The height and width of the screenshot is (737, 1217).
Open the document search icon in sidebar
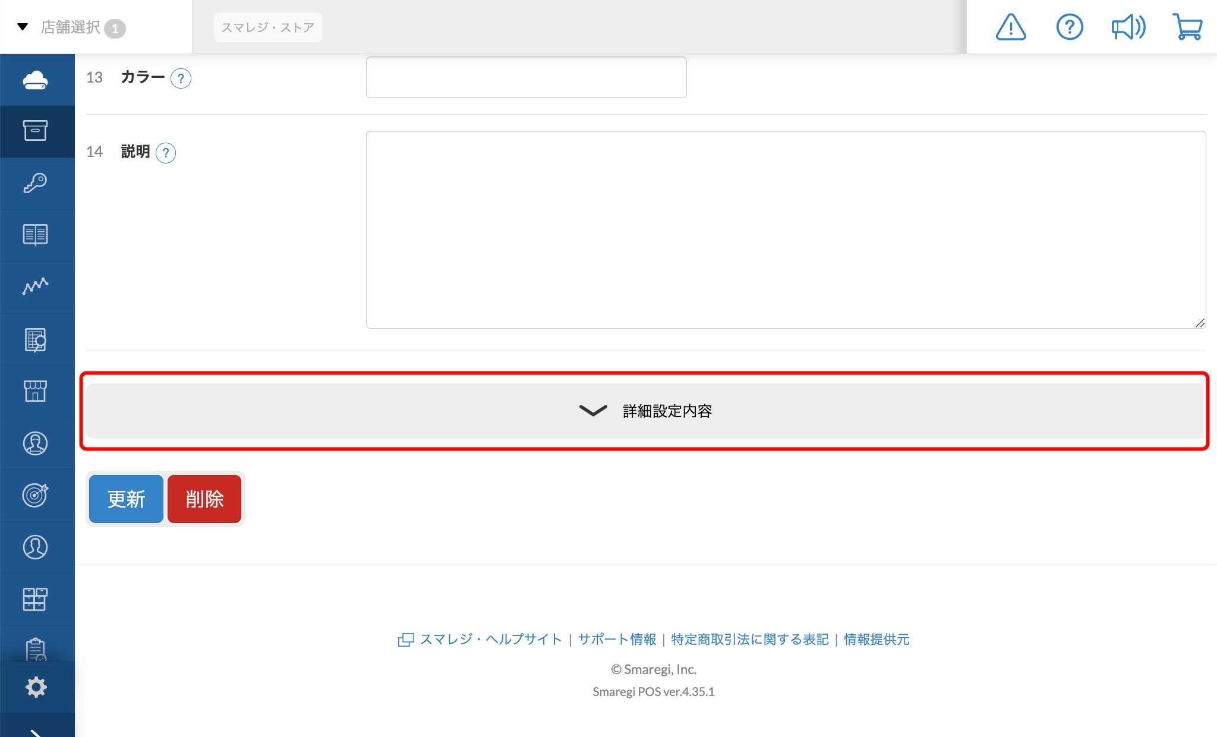pyautogui.click(x=36, y=339)
